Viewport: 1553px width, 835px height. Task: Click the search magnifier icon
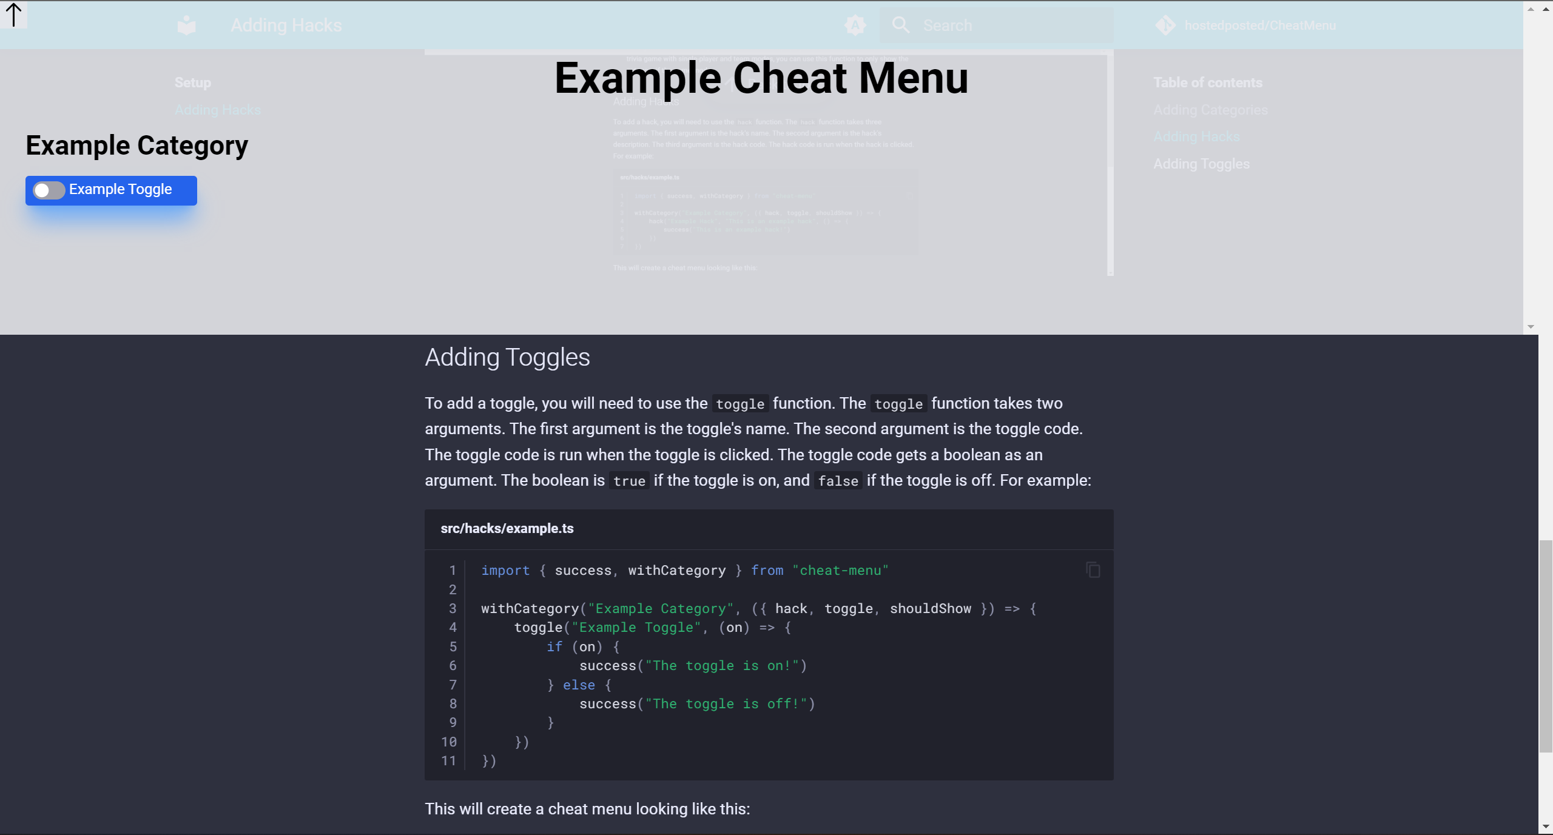click(x=901, y=25)
